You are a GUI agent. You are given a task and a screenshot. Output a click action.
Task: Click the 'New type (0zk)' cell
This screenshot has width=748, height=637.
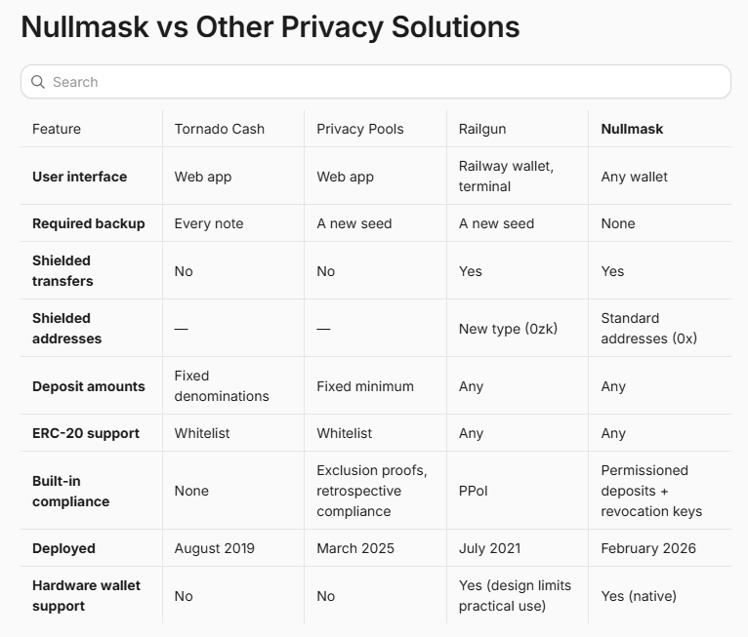click(508, 329)
